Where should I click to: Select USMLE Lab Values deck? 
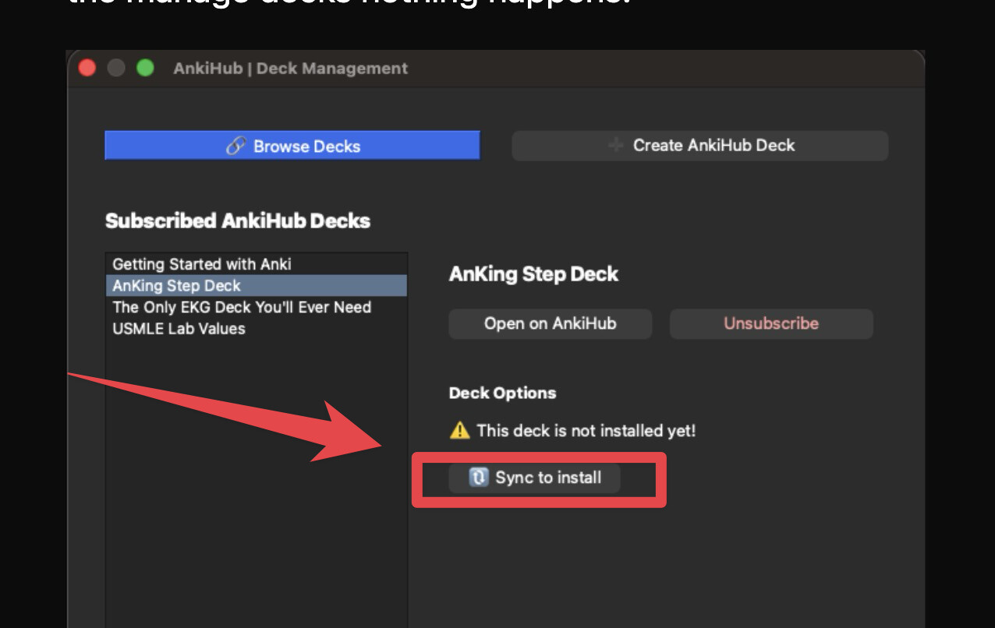point(257,329)
